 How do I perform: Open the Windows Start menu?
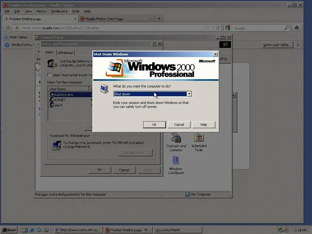click(9, 230)
